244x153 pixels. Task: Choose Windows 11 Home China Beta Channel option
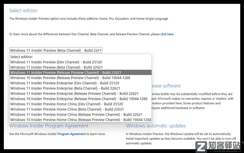[x=67, y=109]
